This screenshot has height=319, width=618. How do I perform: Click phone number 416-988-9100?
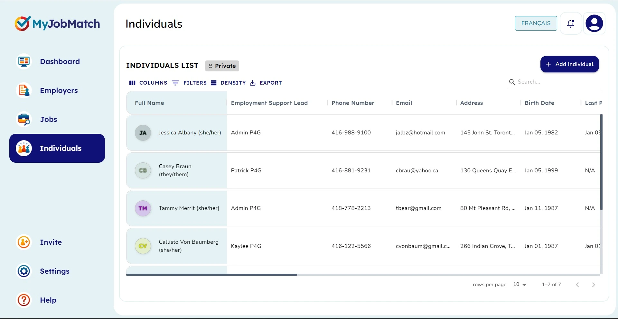(351, 132)
